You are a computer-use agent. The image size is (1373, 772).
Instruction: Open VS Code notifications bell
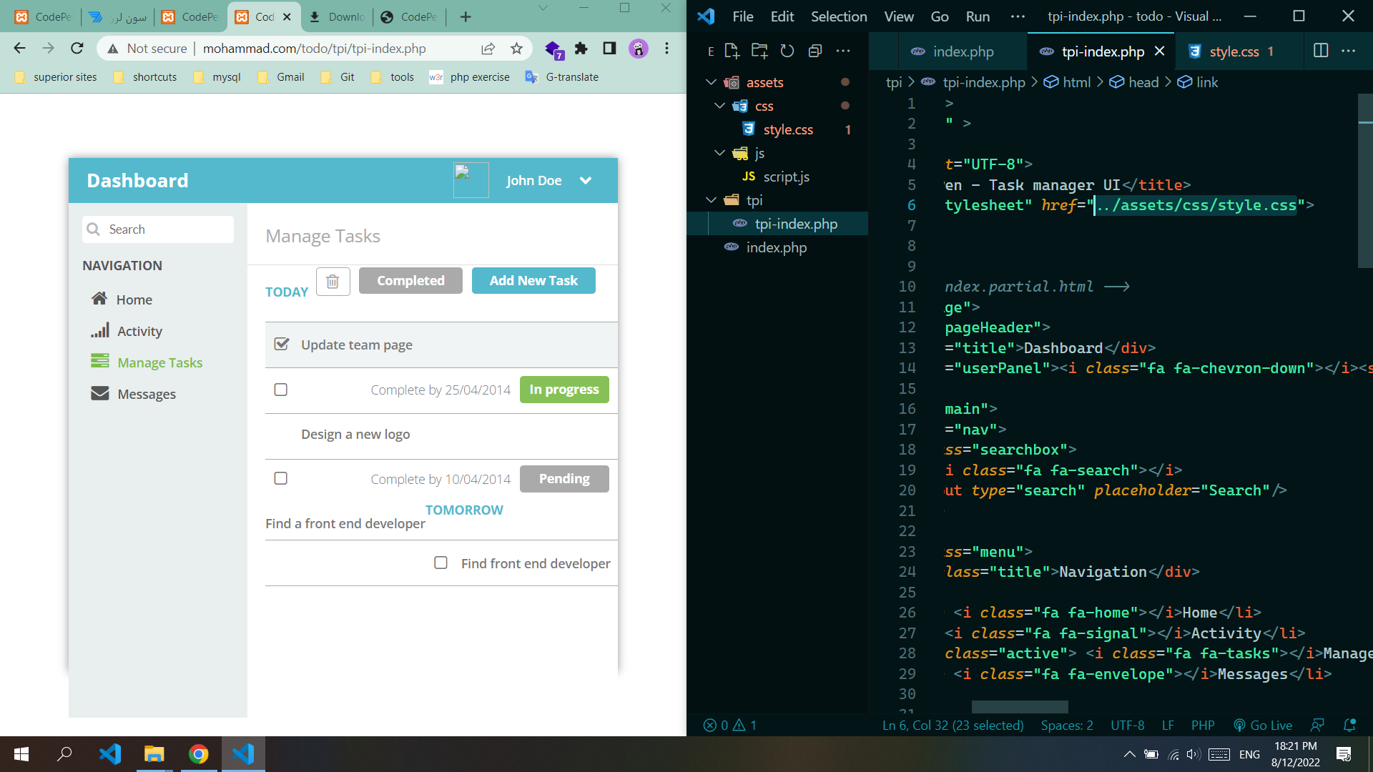coord(1350,726)
